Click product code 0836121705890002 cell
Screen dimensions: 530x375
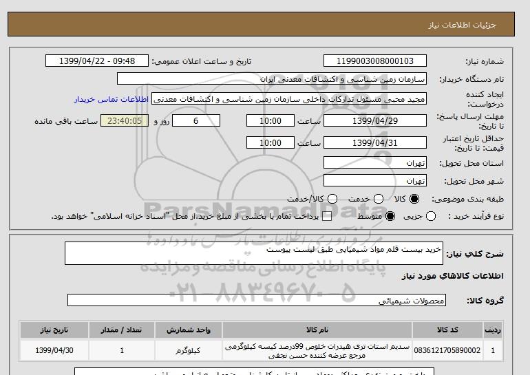pos(447,350)
